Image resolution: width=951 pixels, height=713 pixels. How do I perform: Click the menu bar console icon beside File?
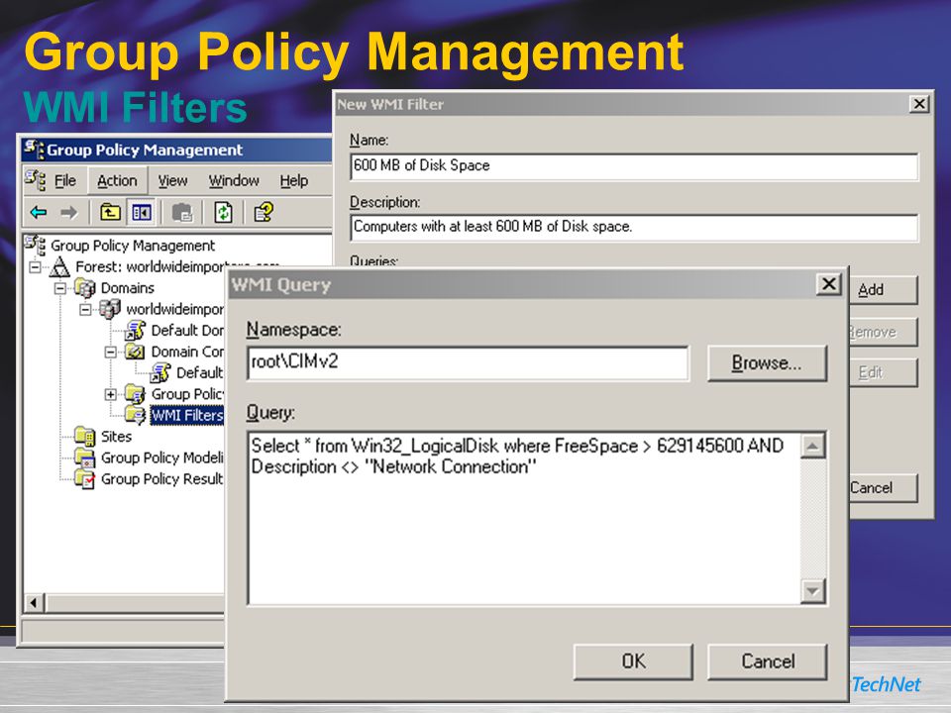pos(36,180)
